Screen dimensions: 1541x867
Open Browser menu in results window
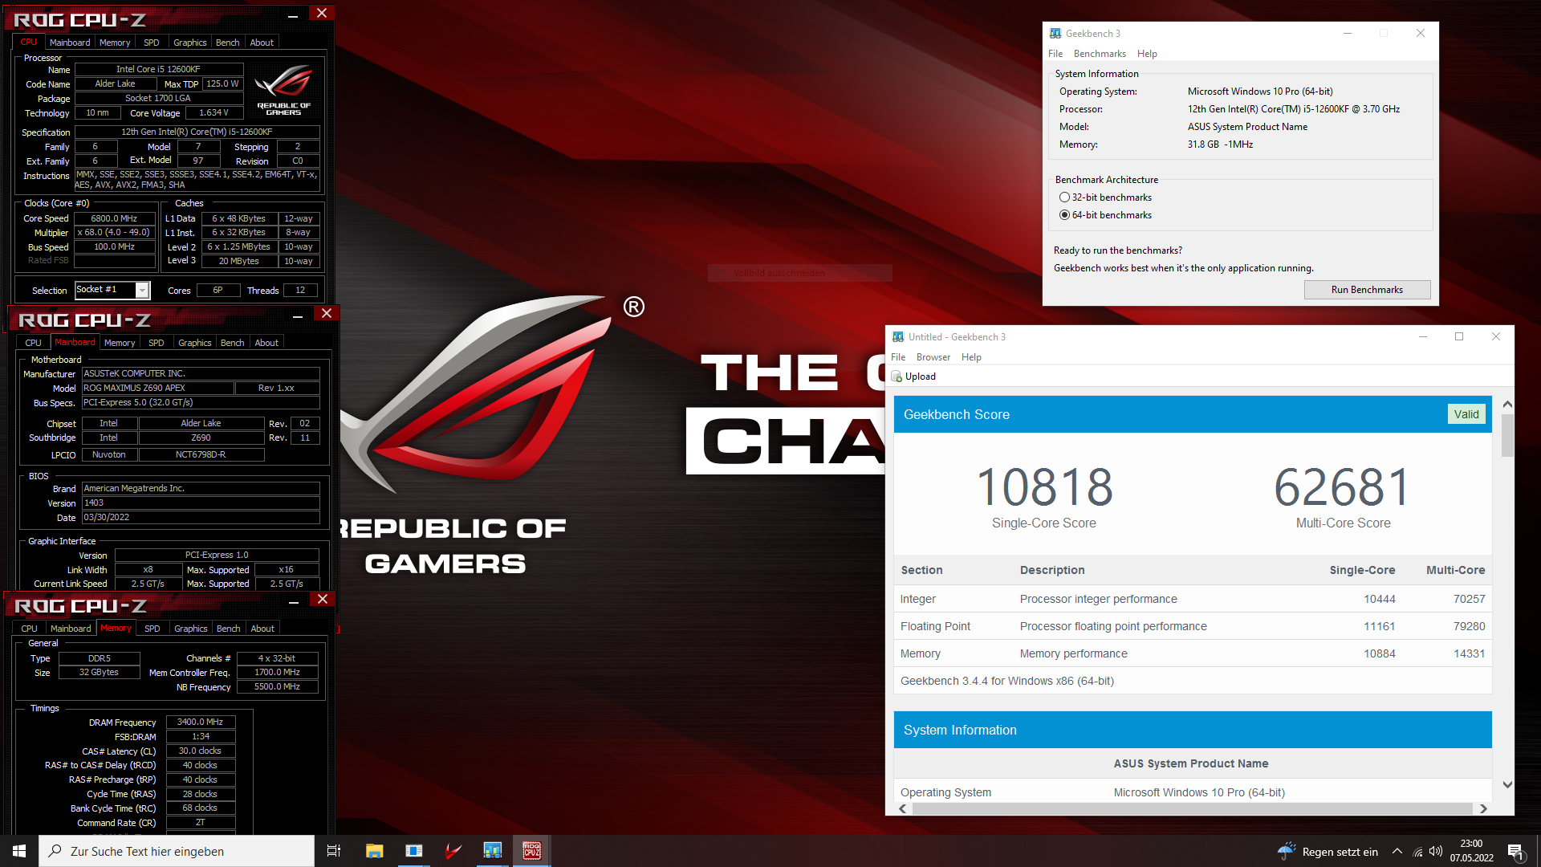pos(933,357)
